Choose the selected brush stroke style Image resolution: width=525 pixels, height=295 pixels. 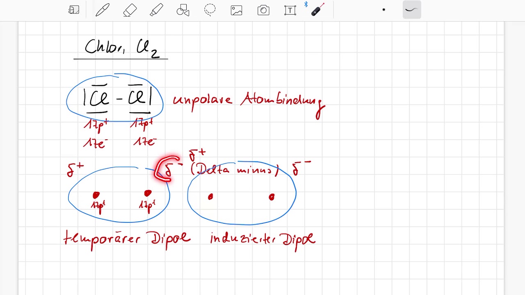click(412, 10)
